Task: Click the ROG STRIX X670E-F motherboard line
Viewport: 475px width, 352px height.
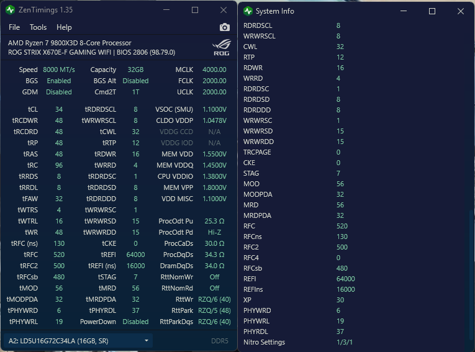Action: (x=91, y=52)
